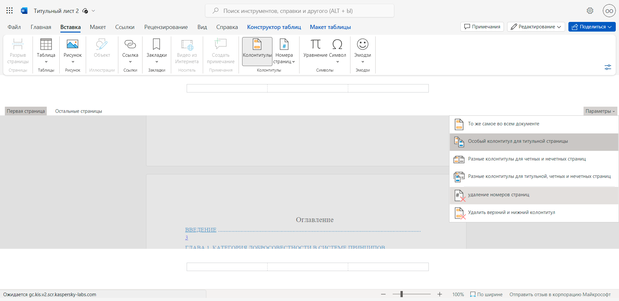Open the Символ symbol tool
The height and width of the screenshot is (301, 619).
point(338,51)
